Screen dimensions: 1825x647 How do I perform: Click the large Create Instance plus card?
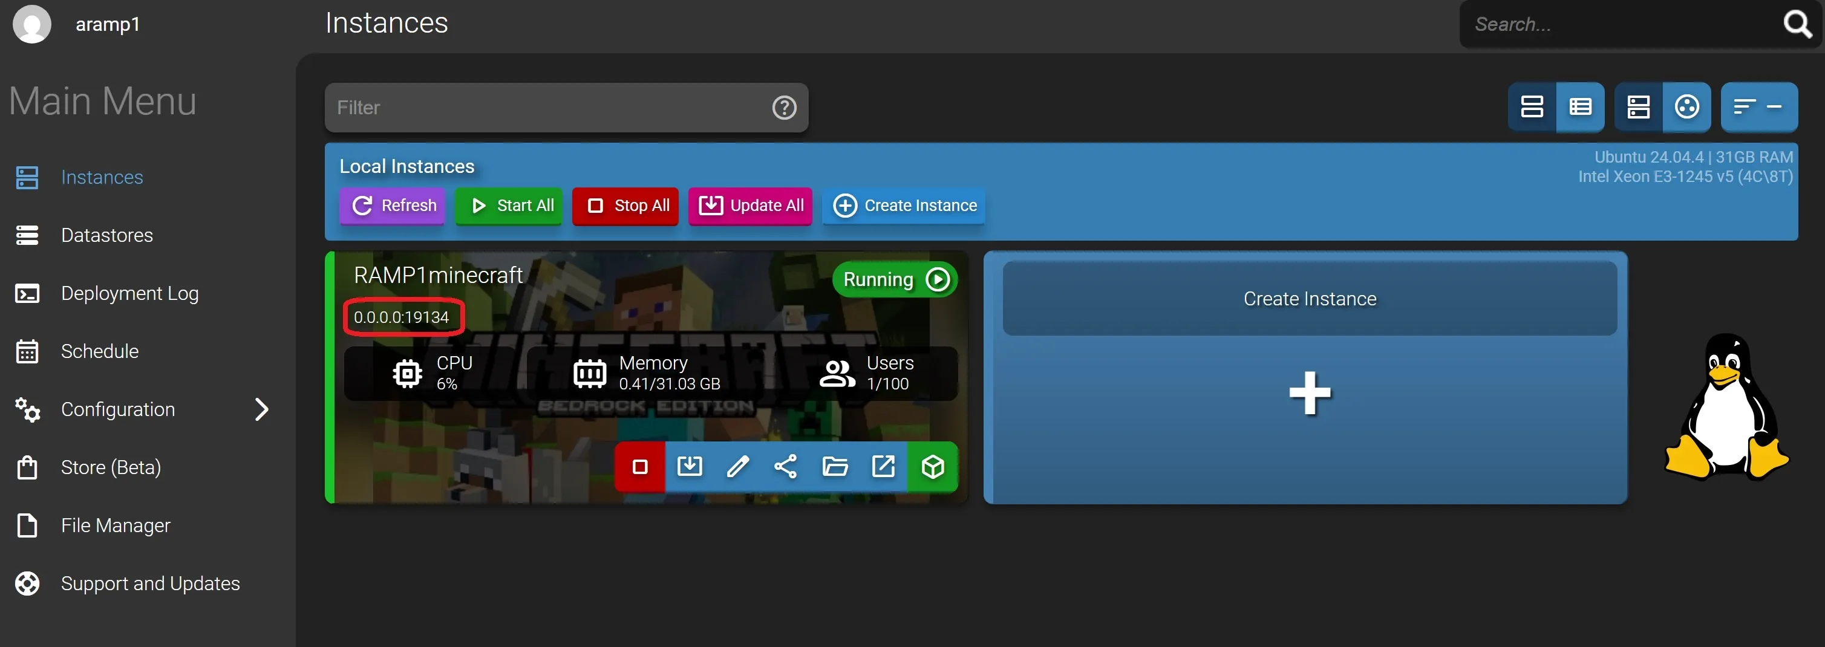tap(1306, 377)
